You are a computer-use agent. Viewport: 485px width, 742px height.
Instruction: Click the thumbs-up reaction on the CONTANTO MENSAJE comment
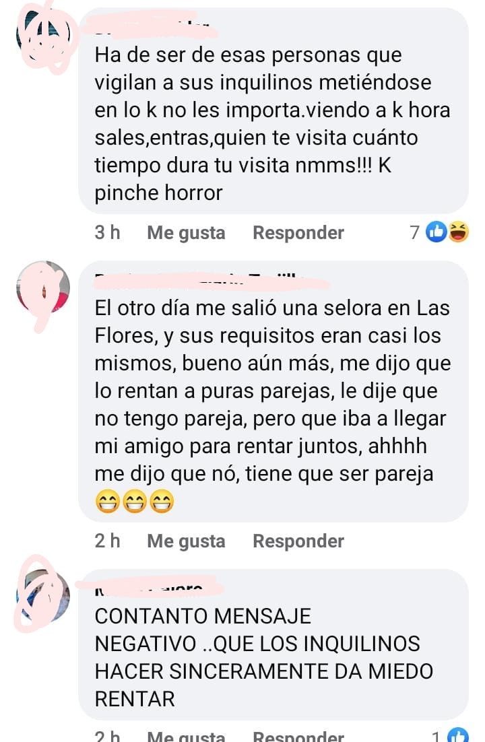click(458, 735)
